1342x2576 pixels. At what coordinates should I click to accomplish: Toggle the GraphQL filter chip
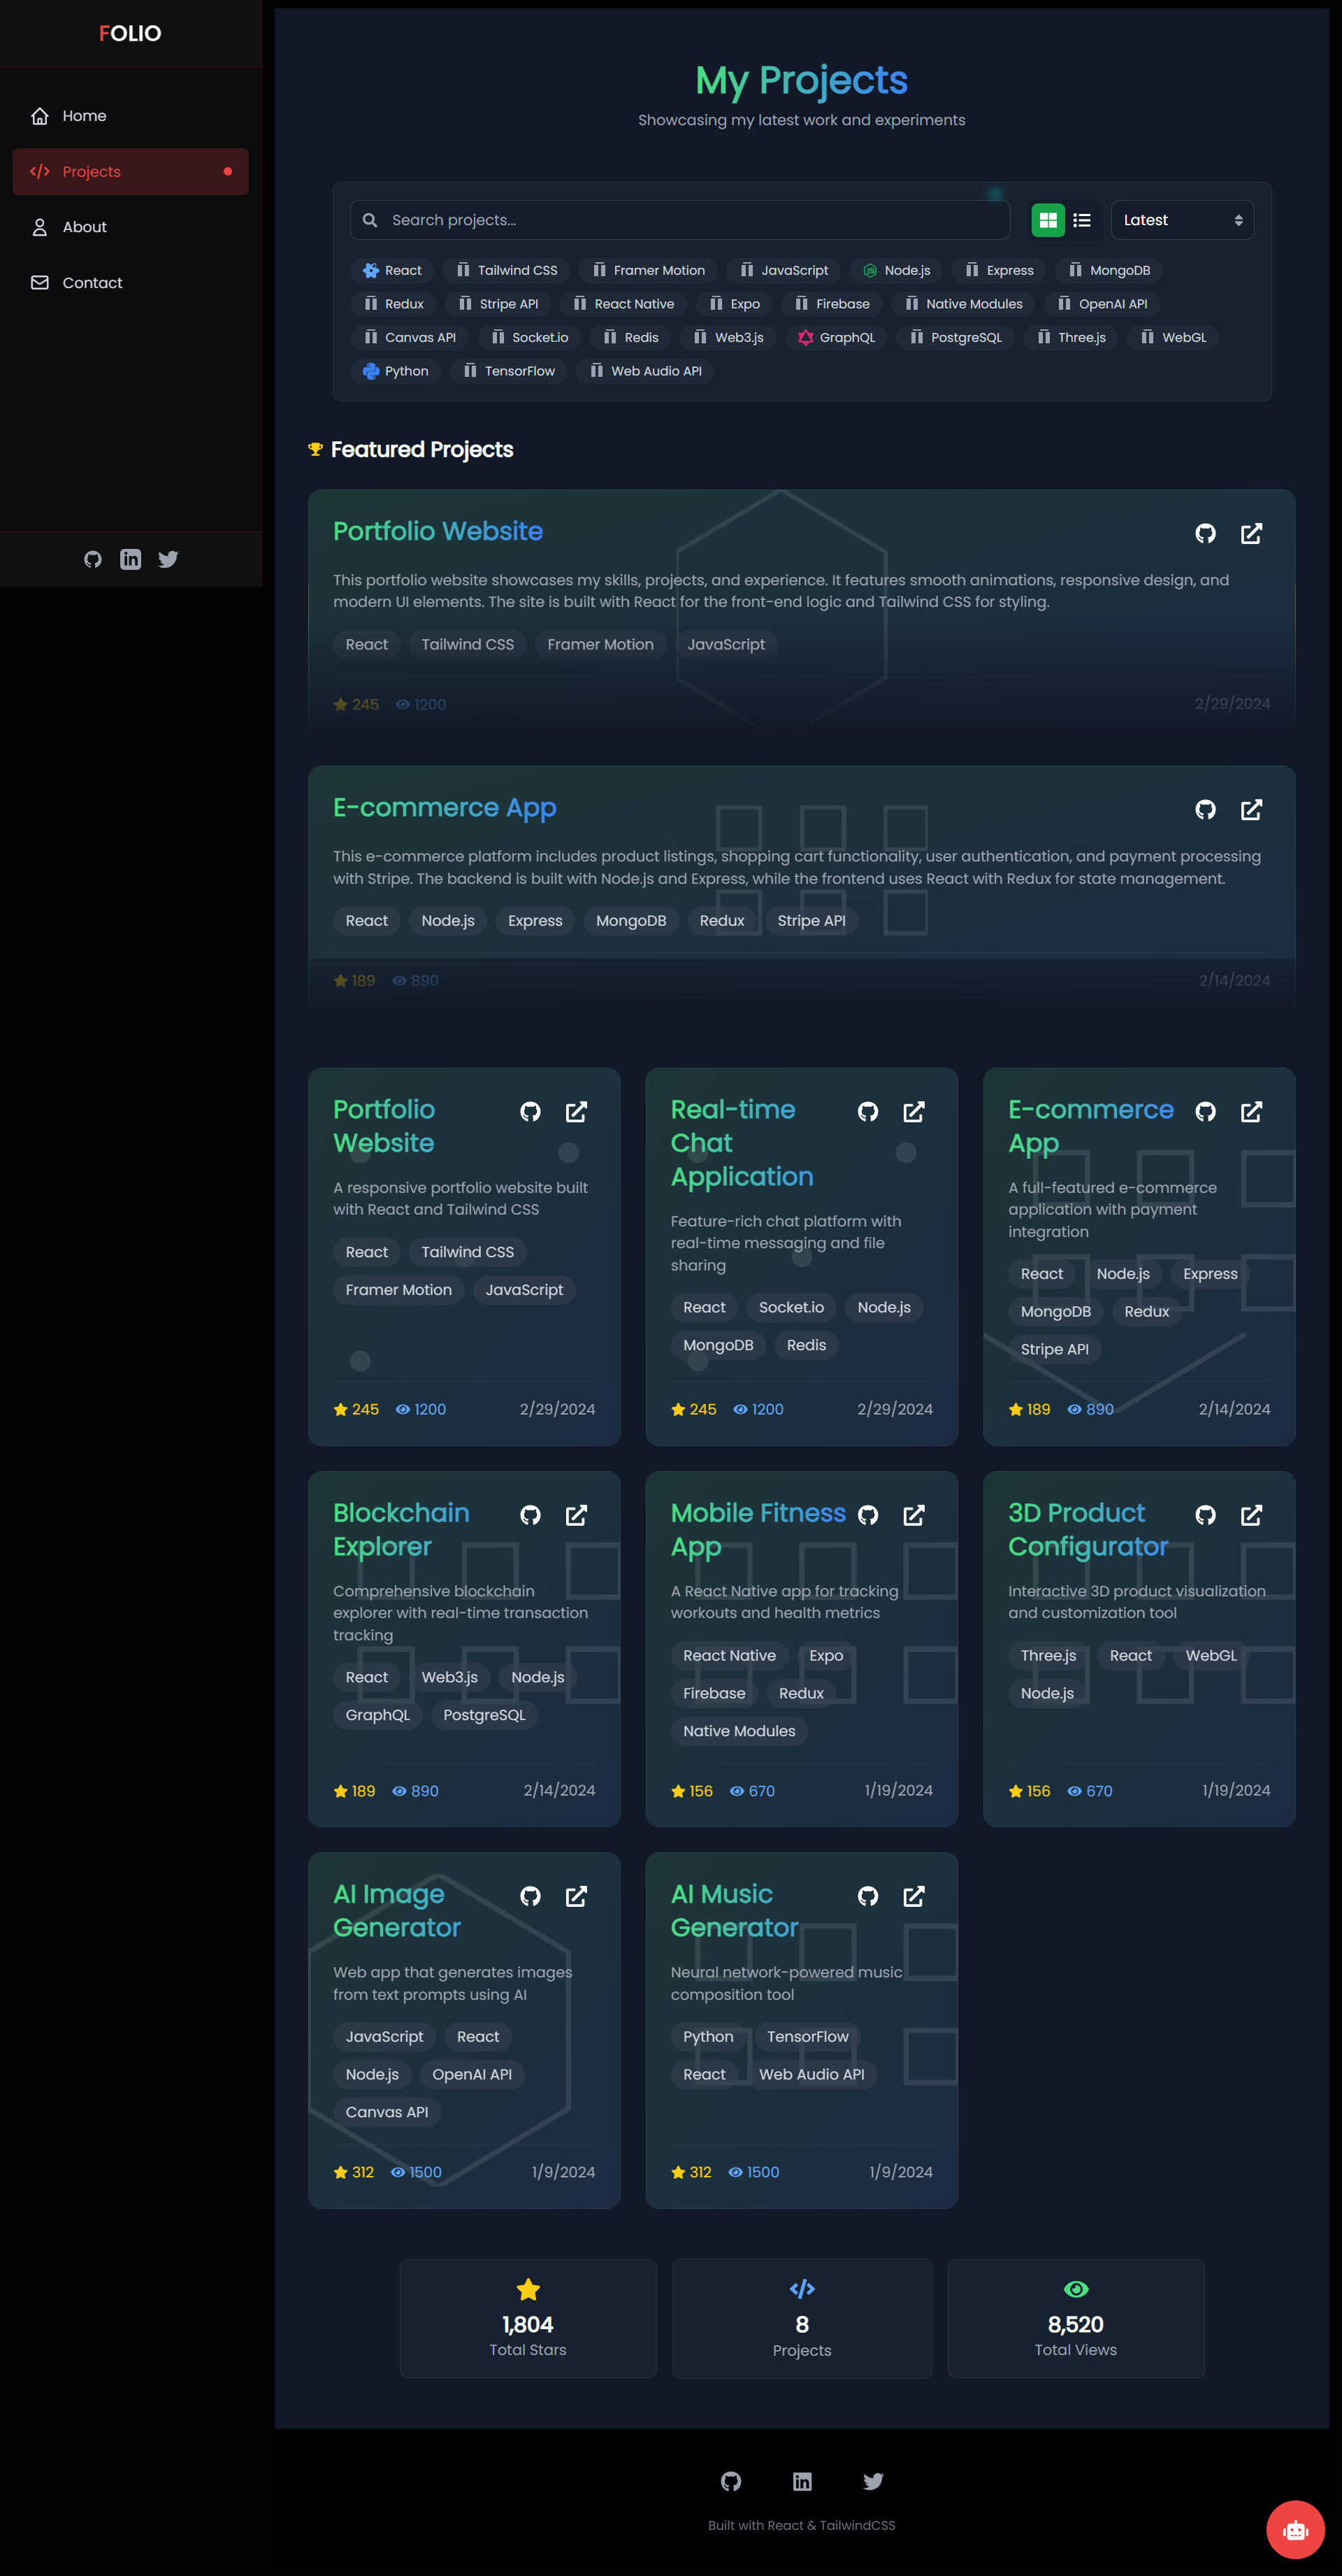click(x=837, y=337)
